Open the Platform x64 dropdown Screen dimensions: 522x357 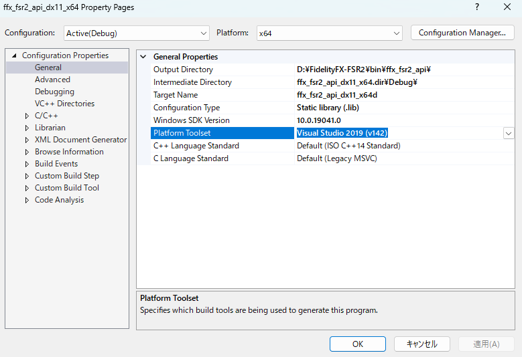[329, 33]
